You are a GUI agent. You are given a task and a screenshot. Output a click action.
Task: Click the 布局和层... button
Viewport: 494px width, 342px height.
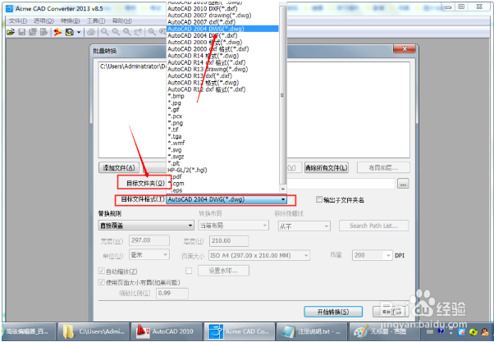pyautogui.click(x=383, y=168)
